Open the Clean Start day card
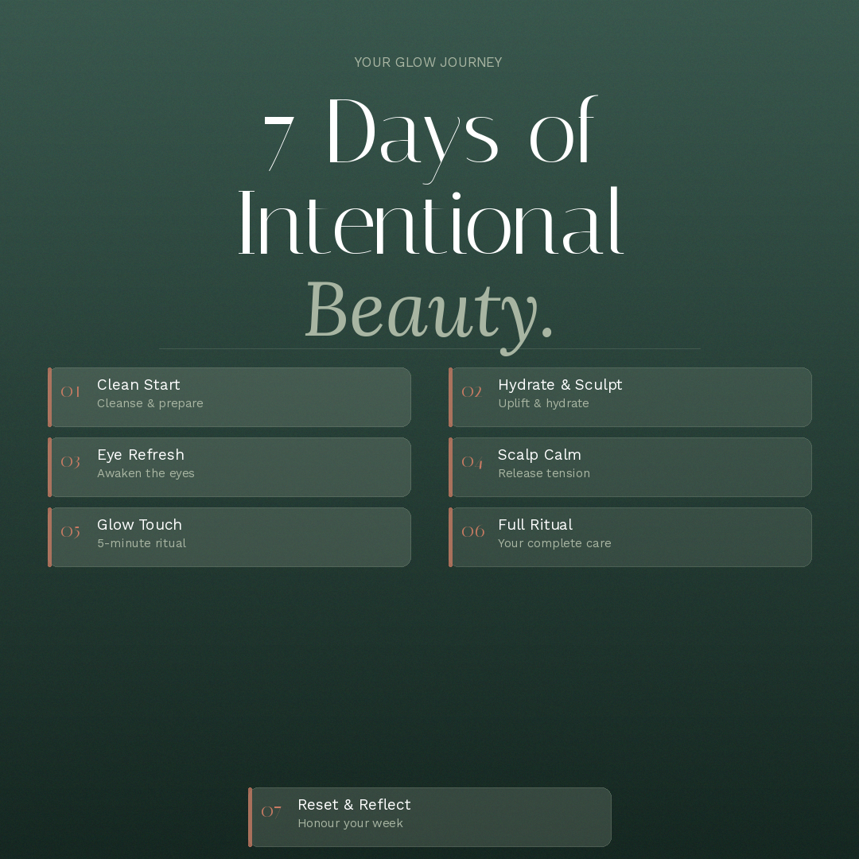This screenshot has height=859, width=859. (x=230, y=397)
